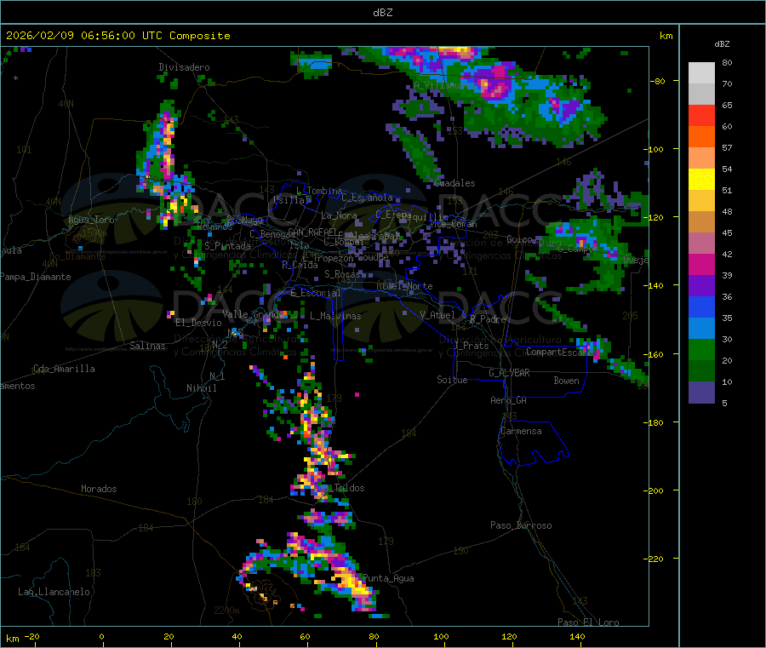Click the E_Escorial label
The width and height of the screenshot is (766, 648).
pyautogui.click(x=316, y=293)
